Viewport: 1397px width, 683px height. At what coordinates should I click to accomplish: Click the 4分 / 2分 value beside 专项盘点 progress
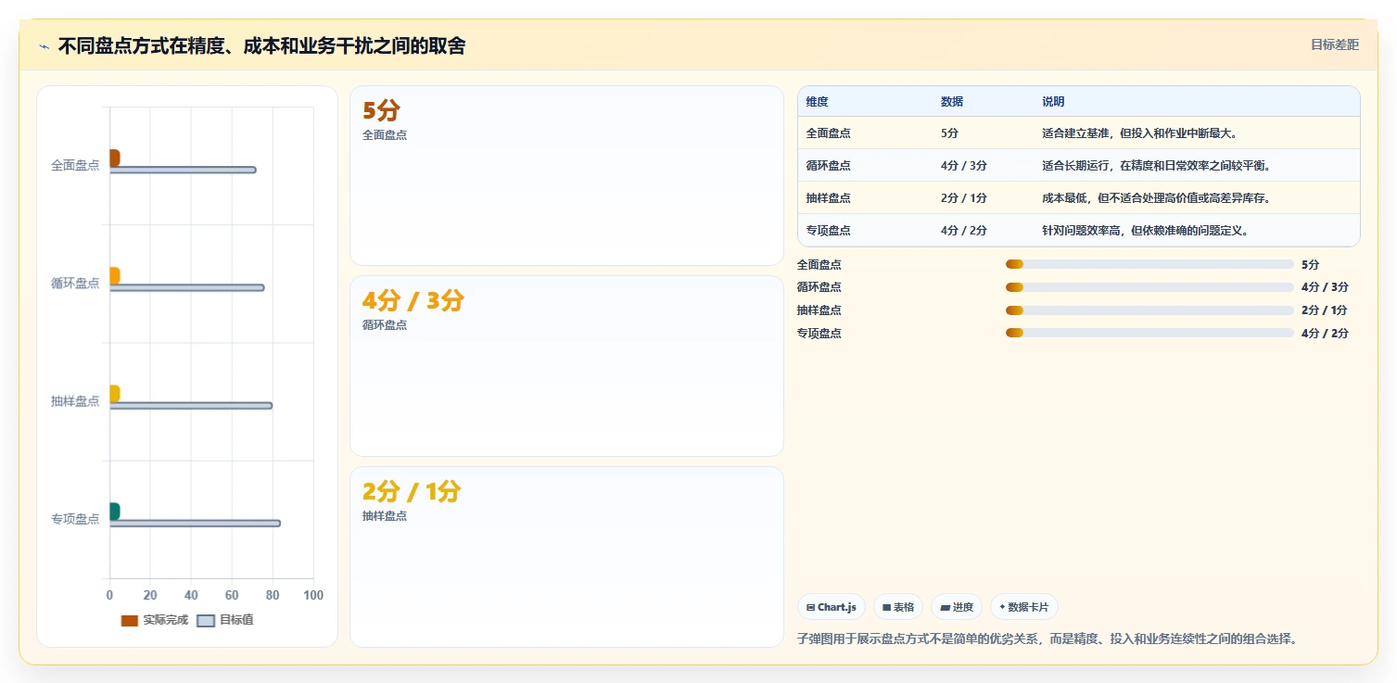point(1325,333)
